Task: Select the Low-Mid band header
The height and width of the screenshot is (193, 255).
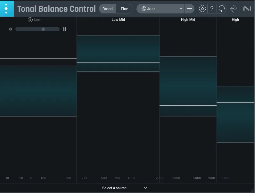Action: click(118, 20)
